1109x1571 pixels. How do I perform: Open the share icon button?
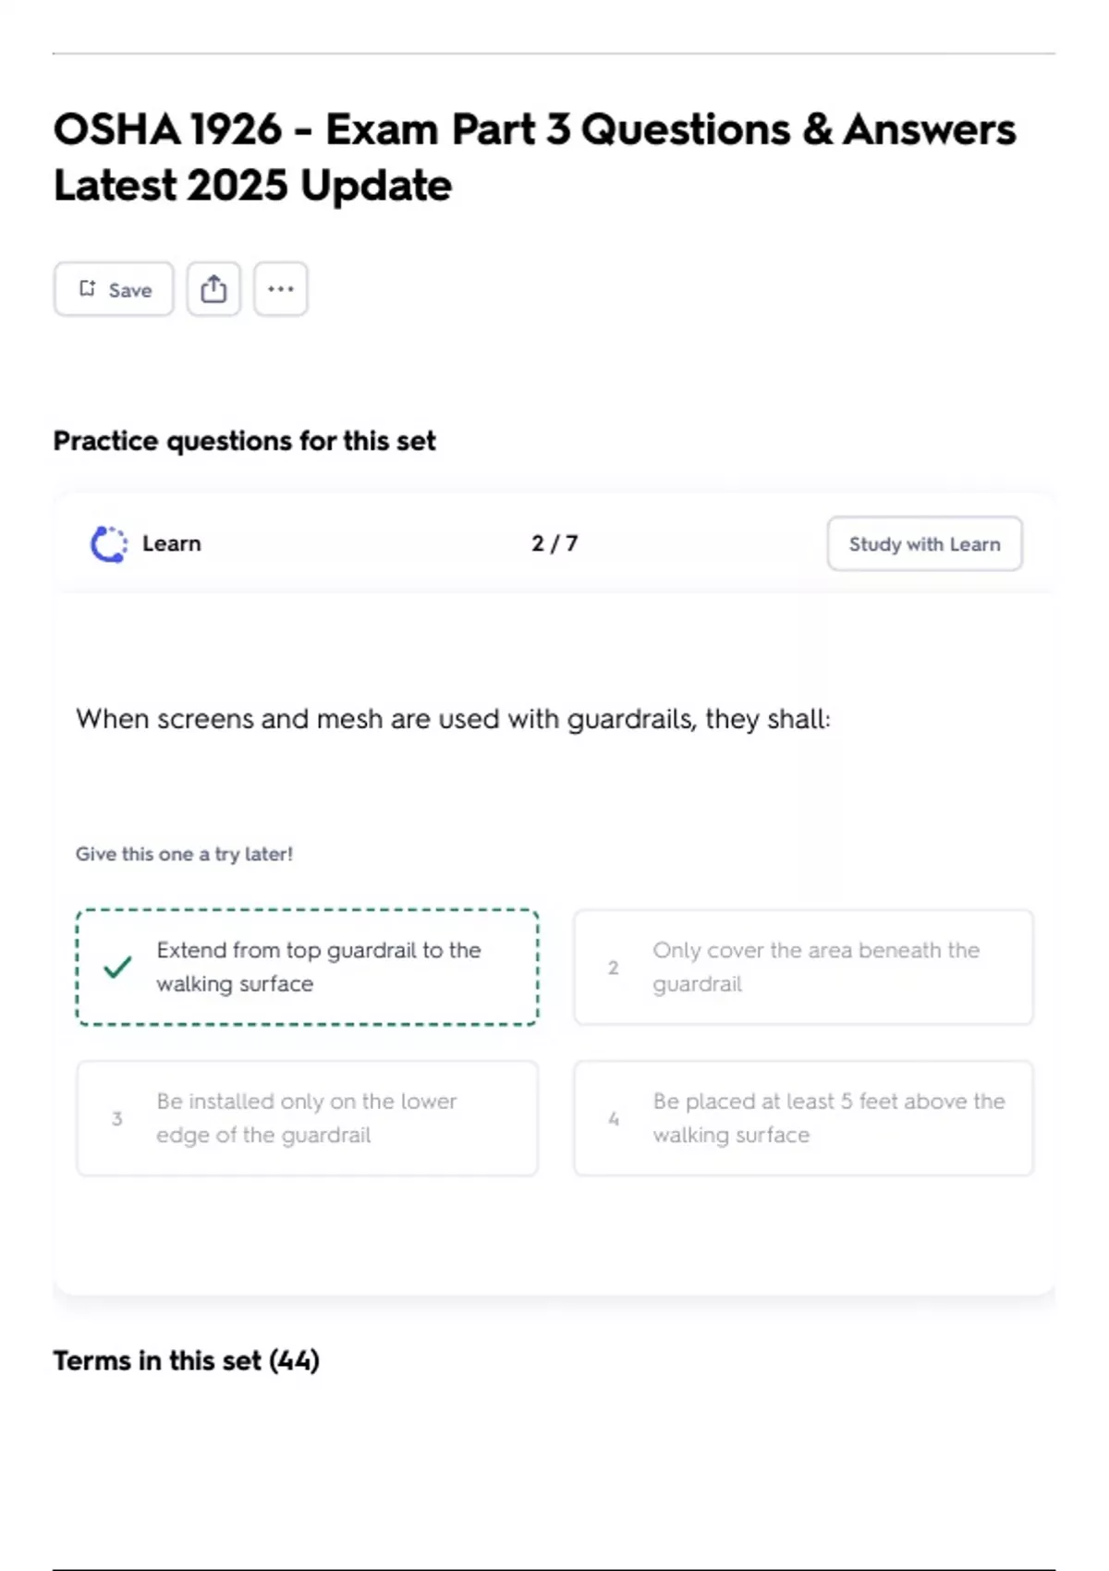213,289
